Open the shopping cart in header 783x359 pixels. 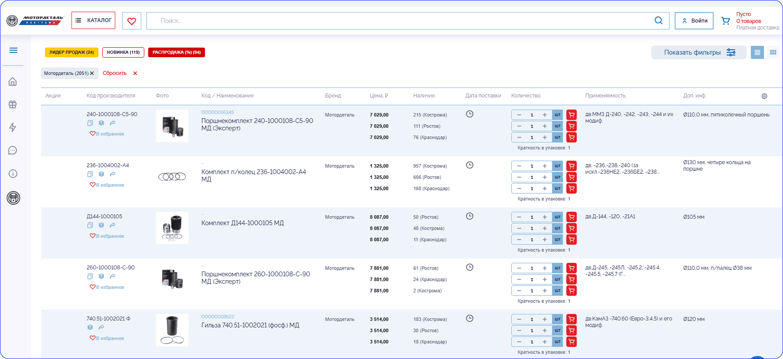click(x=725, y=21)
